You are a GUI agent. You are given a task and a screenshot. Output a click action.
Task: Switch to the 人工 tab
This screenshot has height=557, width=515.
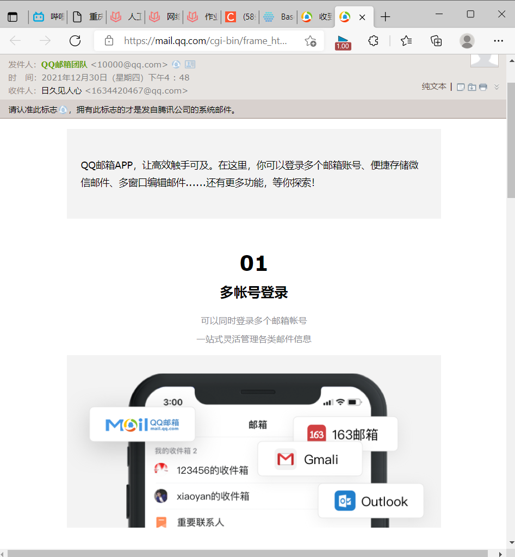click(x=126, y=17)
